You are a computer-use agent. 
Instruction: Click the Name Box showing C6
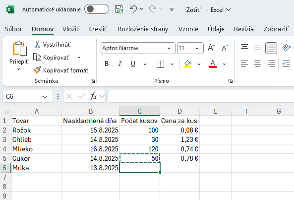(28, 96)
